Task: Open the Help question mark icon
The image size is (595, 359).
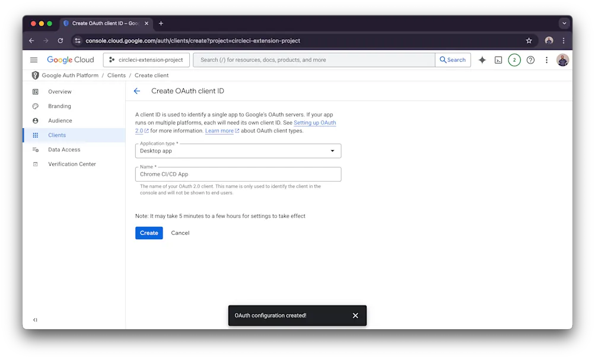Action: coord(530,60)
